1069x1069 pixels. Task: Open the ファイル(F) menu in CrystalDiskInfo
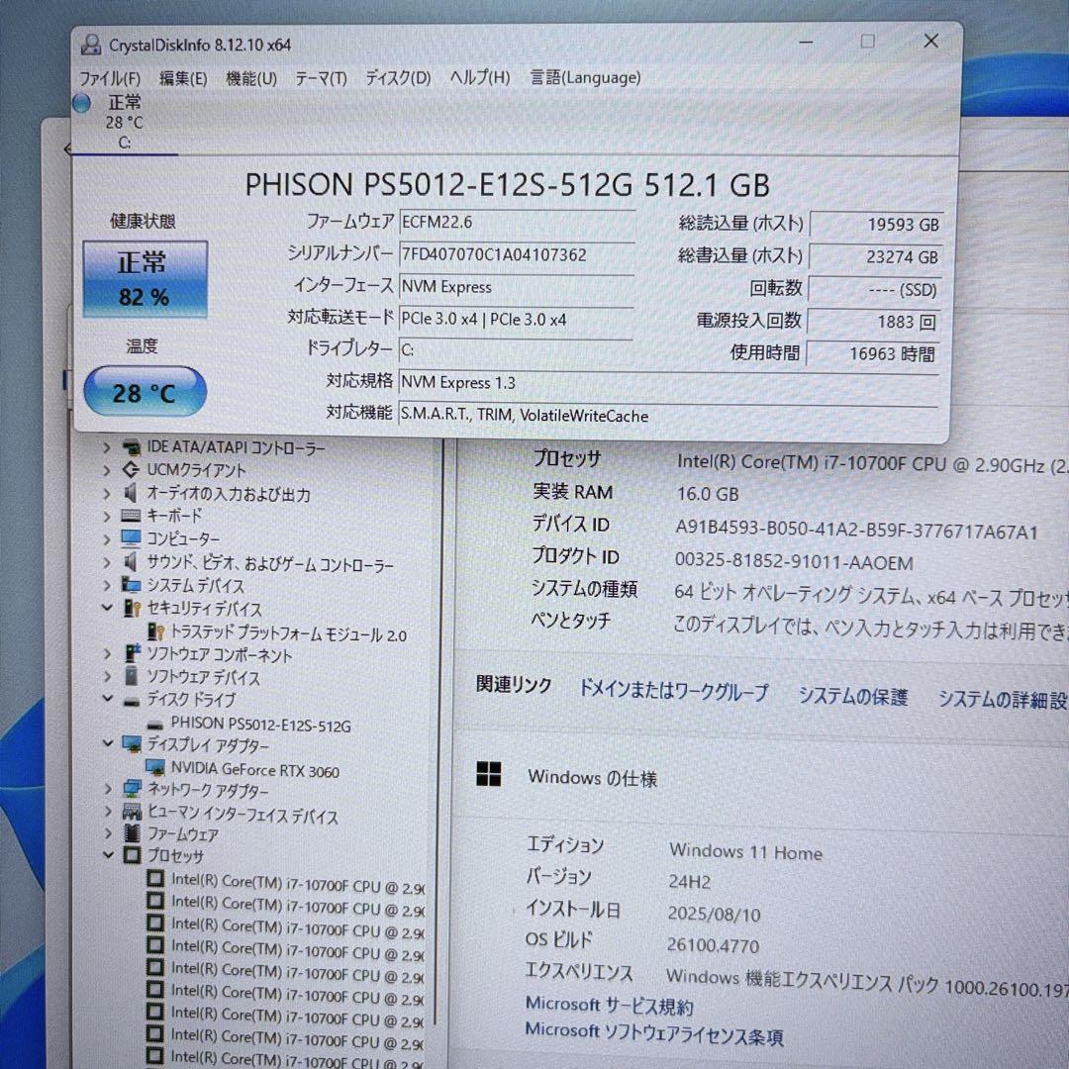(111, 78)
